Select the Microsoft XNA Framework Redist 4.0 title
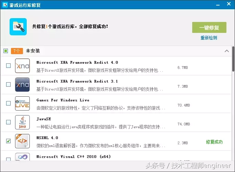The height and width of the screenshot is (172, 235). tap(77, 62)
